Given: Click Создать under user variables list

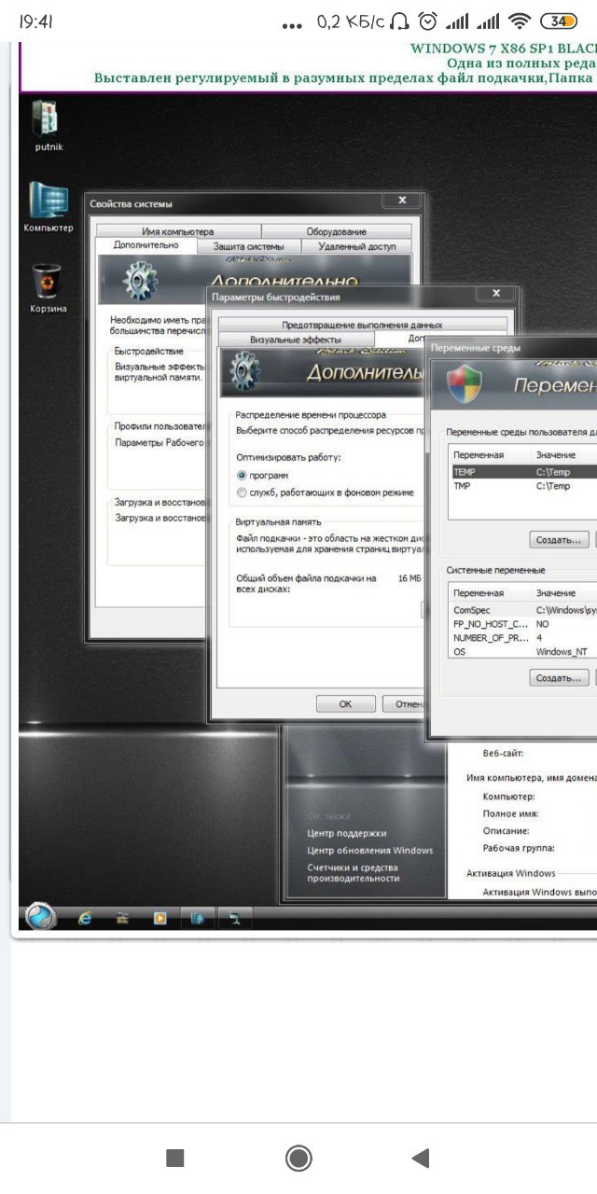Looking at the screenshot, I should click(x=560, y=540).
